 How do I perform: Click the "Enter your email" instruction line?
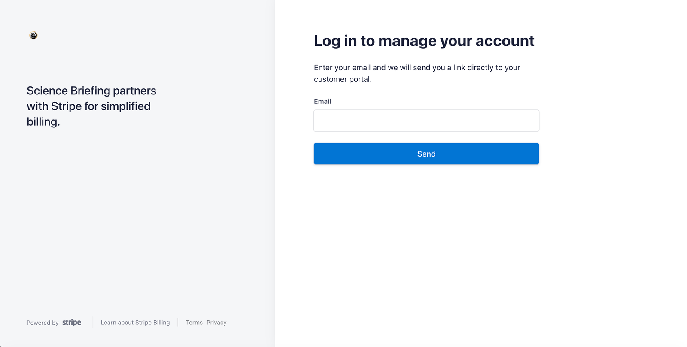[x=416, y=68]
